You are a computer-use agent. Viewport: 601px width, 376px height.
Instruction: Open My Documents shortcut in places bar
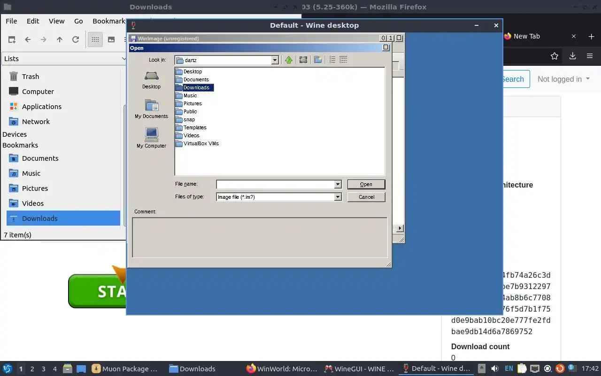click(151, 109)
